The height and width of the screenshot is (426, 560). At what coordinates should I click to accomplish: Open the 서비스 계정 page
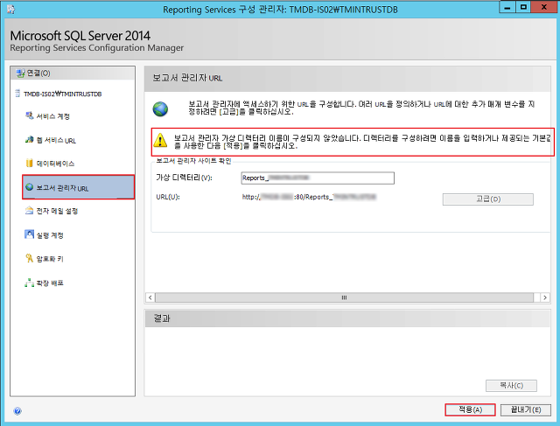point(52,116)
